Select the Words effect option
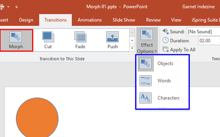Image resolution: width=220 pixels, height=137 pixels. tap(163, 81)
